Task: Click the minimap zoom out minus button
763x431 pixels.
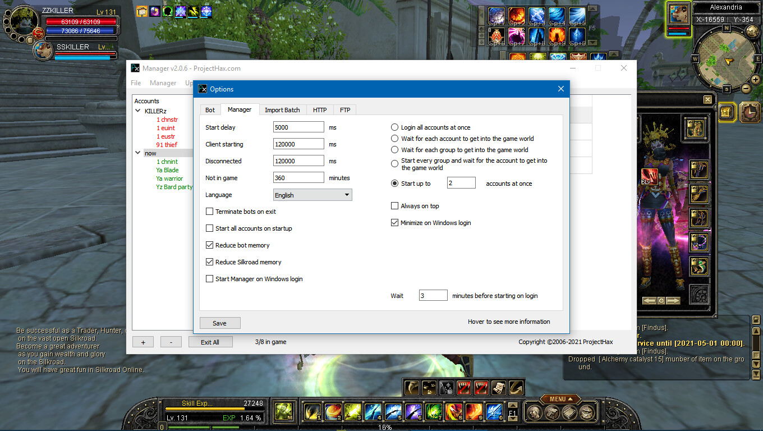Action: [x=746, y=88]
